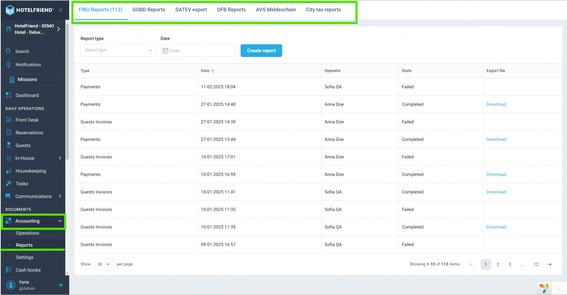Click Iryna's user avatar icon
The height and width of the screenshot is (295, 567).
click(x=11, y=285)
